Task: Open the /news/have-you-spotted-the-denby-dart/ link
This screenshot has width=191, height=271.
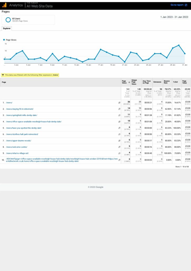Action: tap(23, 128)
